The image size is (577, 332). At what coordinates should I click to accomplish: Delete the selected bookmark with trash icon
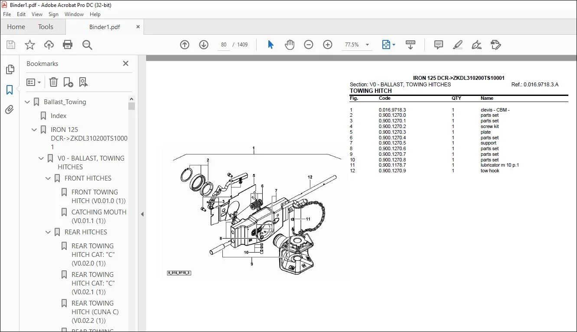(x=53, y=82)
